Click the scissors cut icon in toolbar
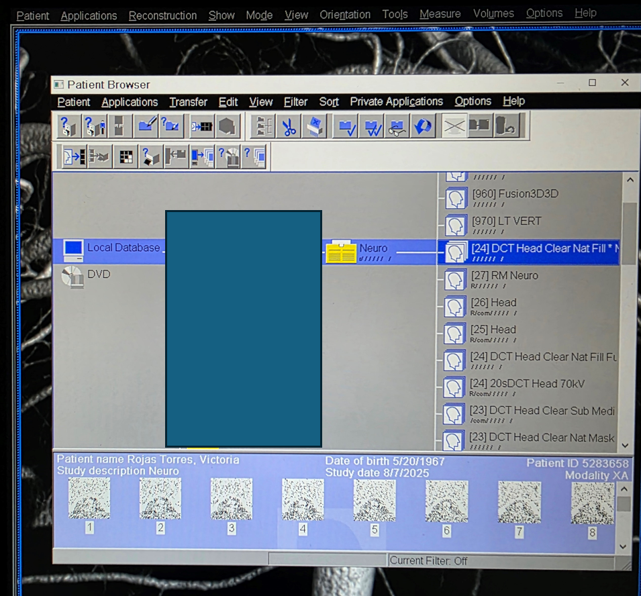 click(x=289, y=126)
